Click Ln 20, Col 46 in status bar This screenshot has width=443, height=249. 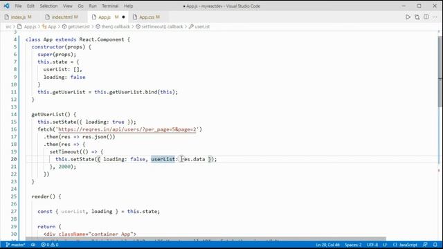327,245
